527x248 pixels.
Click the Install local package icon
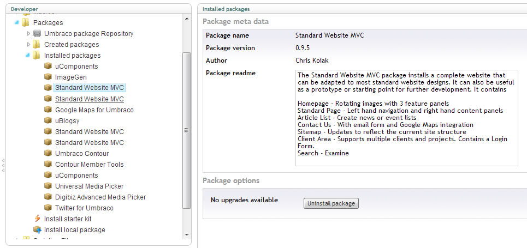coord(37,230)
